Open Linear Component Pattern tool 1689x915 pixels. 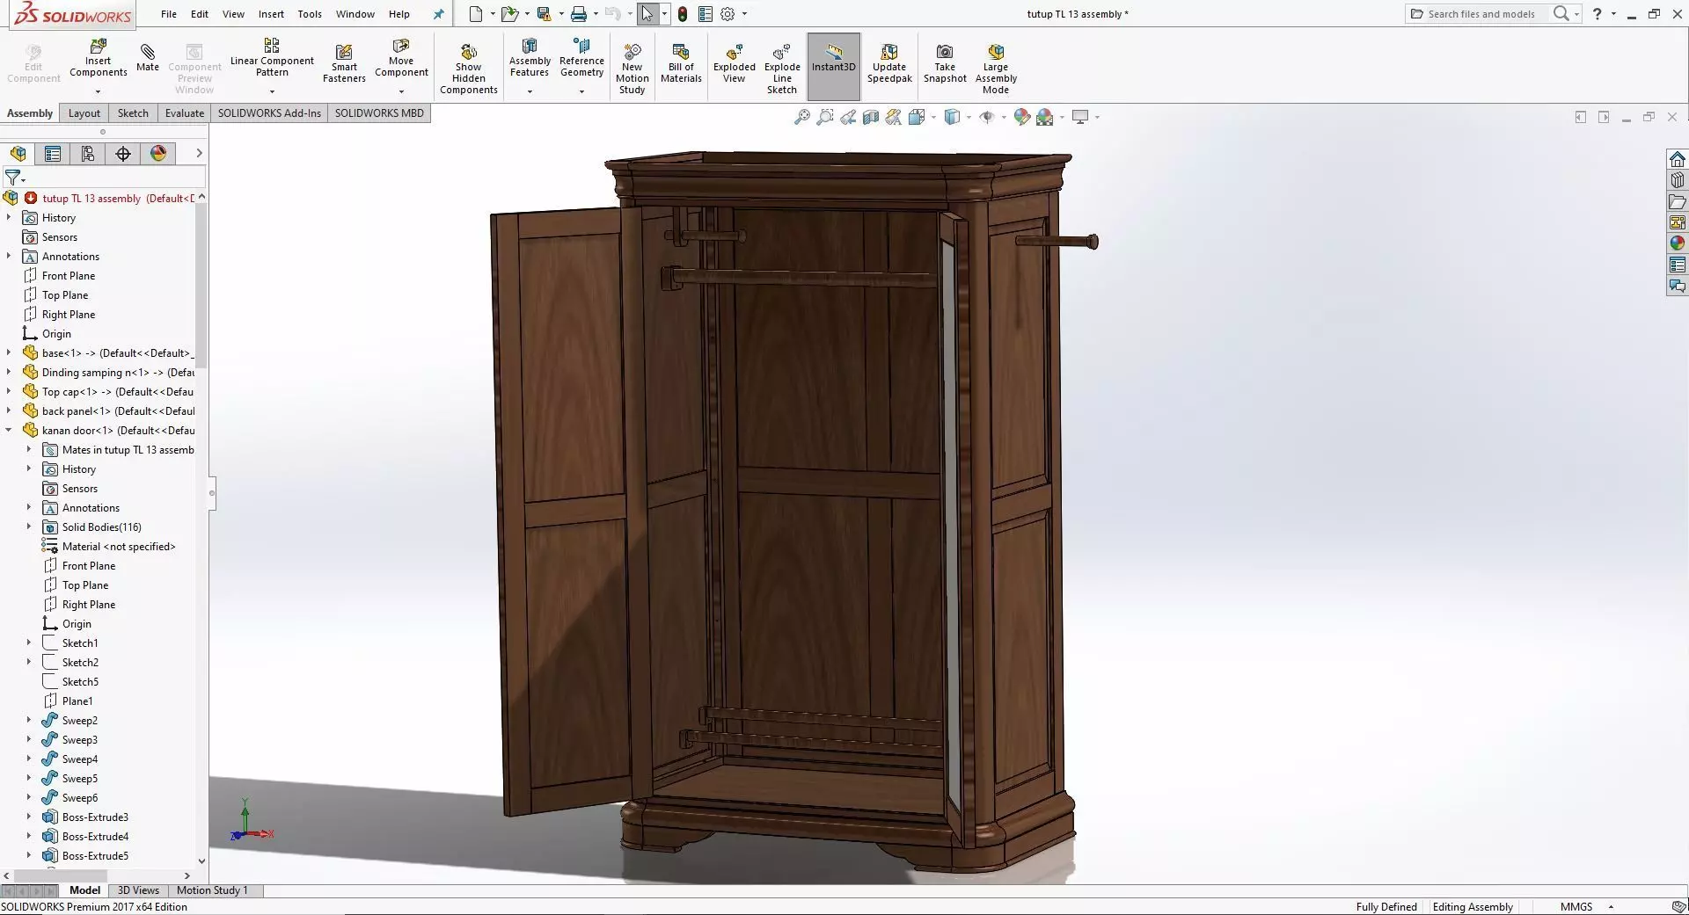tap(272, 58)
